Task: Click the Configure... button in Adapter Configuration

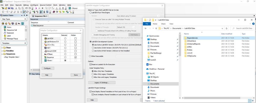Action: coord(48,68)
